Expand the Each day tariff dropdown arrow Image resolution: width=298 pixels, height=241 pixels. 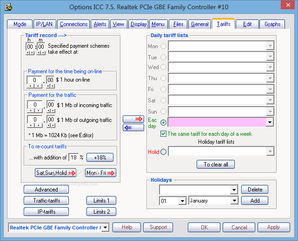coord(270,122)
